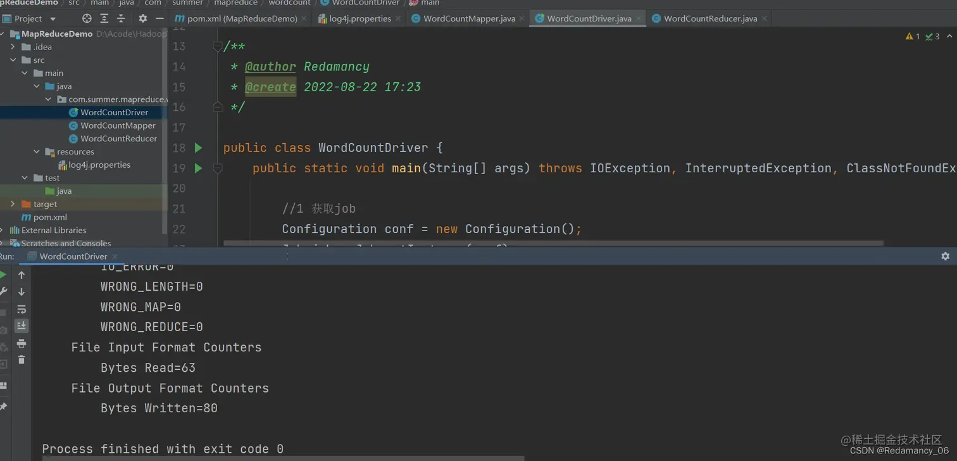Collapse the src folder
The height and width of the screenshot is (461, 957).
coord(13,60)
